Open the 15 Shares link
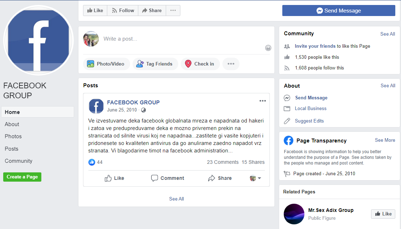The height and width of the screenshot is (229, 401). pos(253,162)
